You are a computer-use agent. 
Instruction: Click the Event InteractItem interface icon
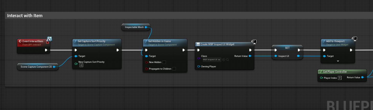[x=49, y=39]
